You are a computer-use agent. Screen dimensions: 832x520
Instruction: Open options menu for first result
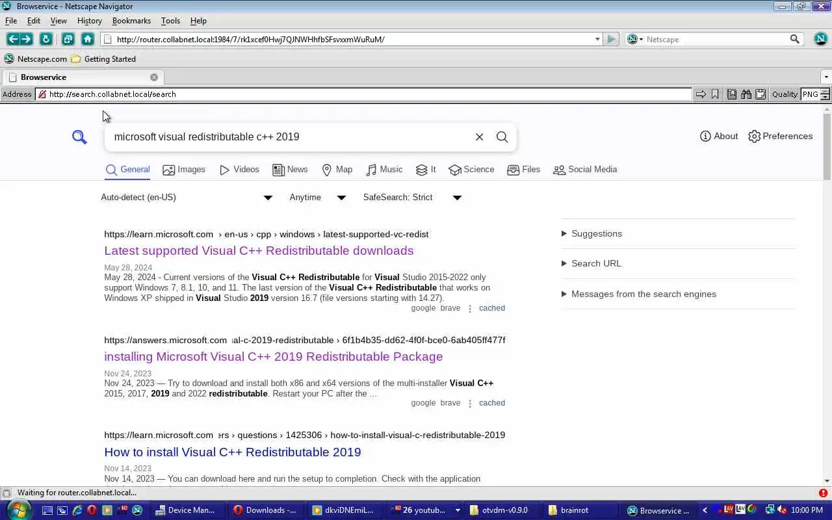470,309
